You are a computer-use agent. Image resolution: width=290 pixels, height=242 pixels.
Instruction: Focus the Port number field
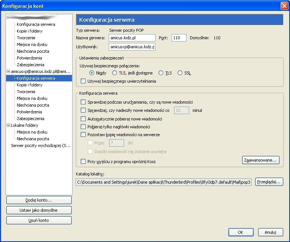179,38
